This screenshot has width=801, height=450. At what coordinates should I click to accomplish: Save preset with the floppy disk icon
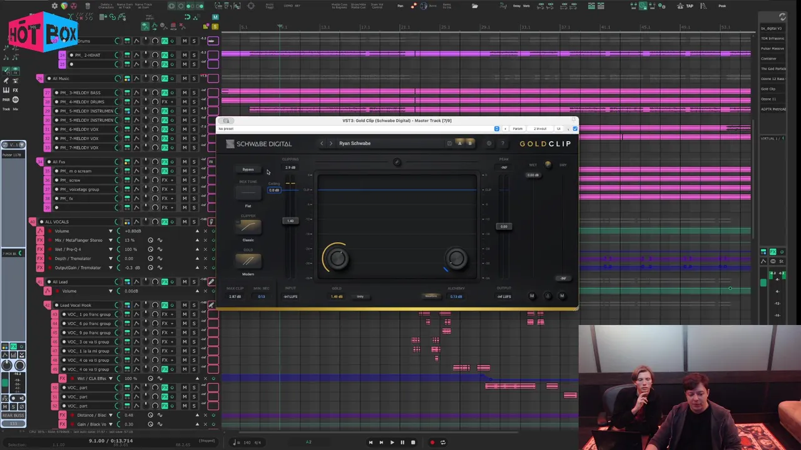(449, 144)
